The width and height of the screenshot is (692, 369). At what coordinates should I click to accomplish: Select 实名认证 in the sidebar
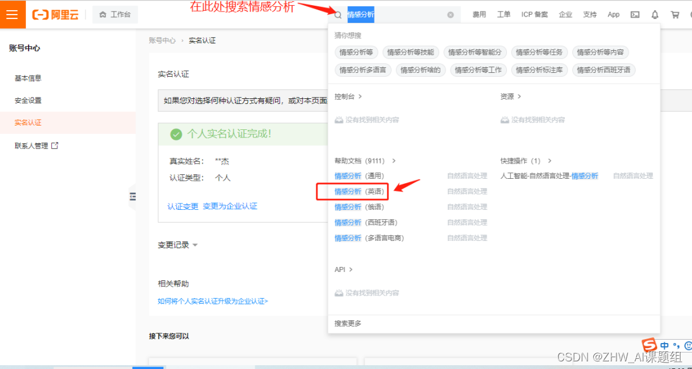coord(68,123)
